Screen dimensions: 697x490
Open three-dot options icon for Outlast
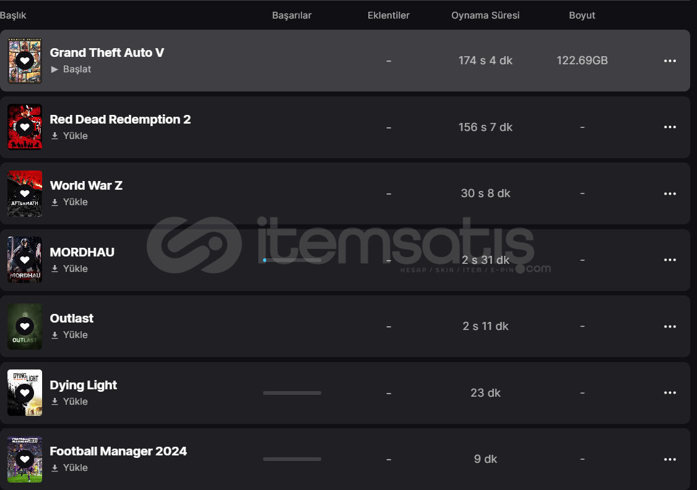click(x=670, y=326)
